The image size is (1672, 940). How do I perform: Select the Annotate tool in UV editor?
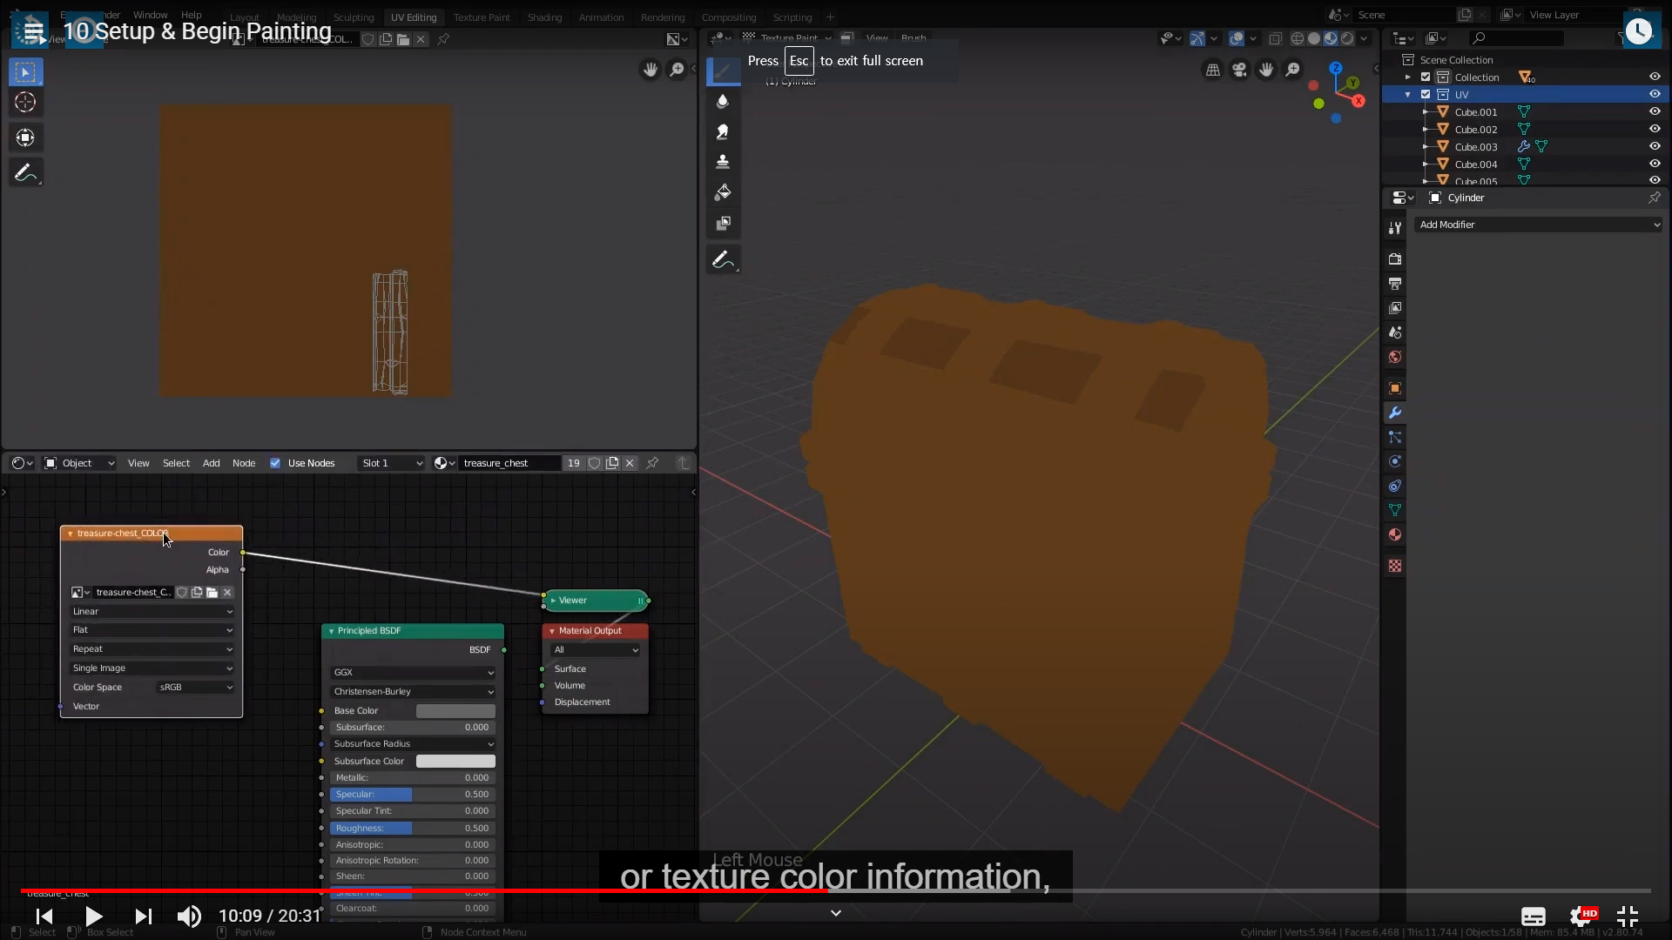(25, 173)
